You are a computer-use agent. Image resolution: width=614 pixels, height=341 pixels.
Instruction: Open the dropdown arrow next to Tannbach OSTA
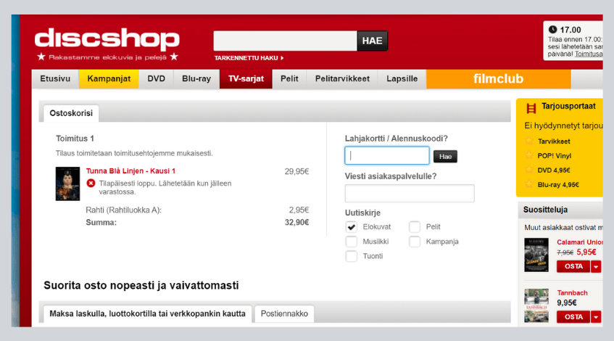pyautogui.click(x=596, y=317)
